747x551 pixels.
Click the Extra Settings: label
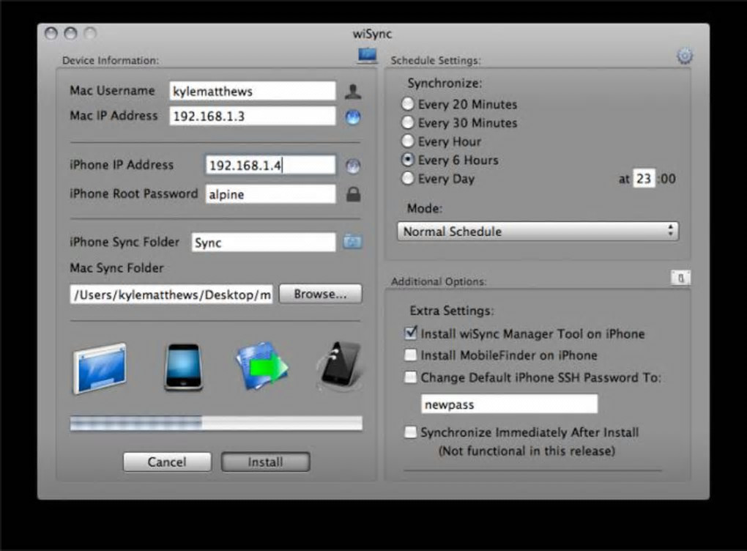tap(452, 311)
